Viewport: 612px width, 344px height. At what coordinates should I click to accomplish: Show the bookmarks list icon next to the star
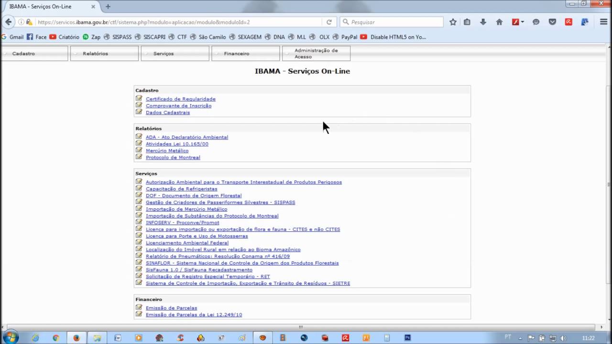coord(467,22)
